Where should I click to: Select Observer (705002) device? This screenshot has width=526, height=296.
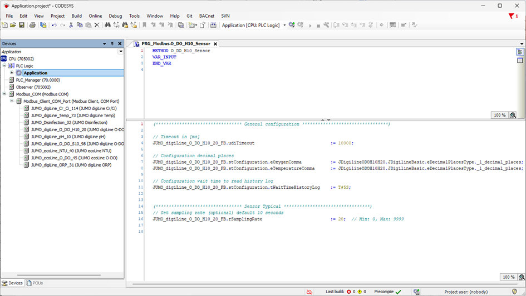33,87
